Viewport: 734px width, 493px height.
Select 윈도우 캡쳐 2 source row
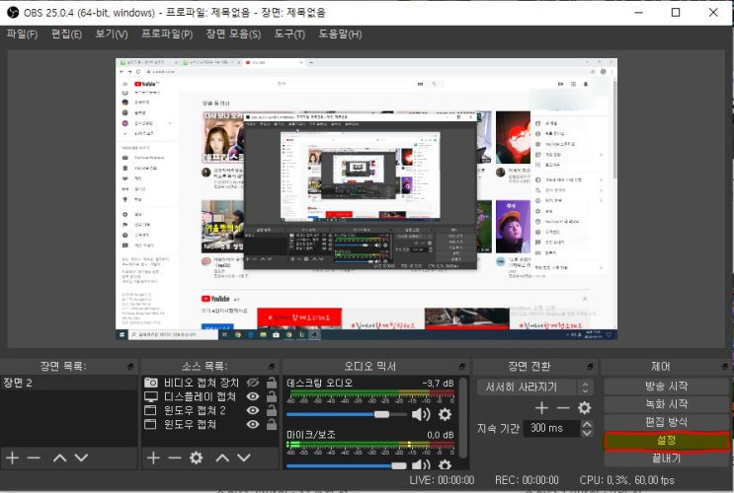(x=210, y=410)
